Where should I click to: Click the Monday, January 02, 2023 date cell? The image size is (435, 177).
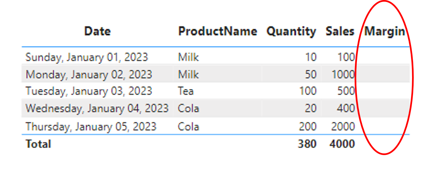[89, 74]
